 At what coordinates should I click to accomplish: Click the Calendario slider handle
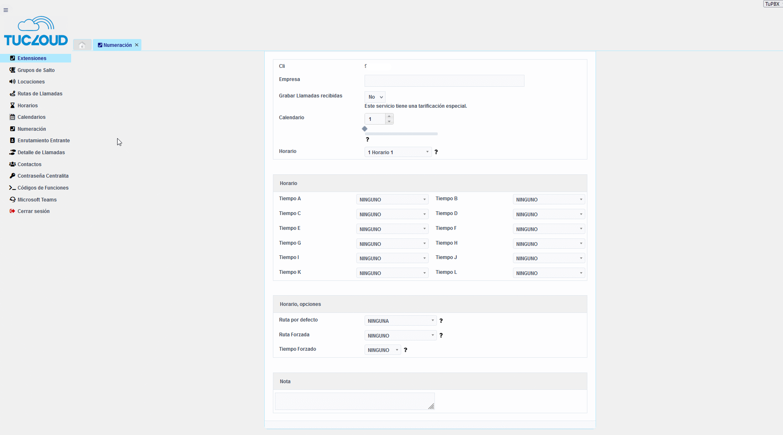[x=365, y=129]
